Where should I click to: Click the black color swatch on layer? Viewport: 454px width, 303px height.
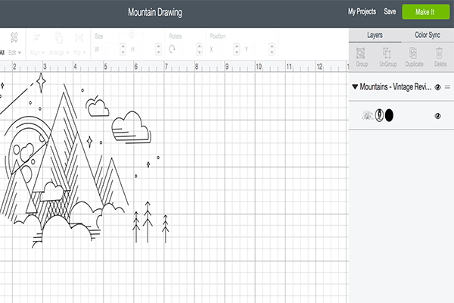tap(389, 115)
